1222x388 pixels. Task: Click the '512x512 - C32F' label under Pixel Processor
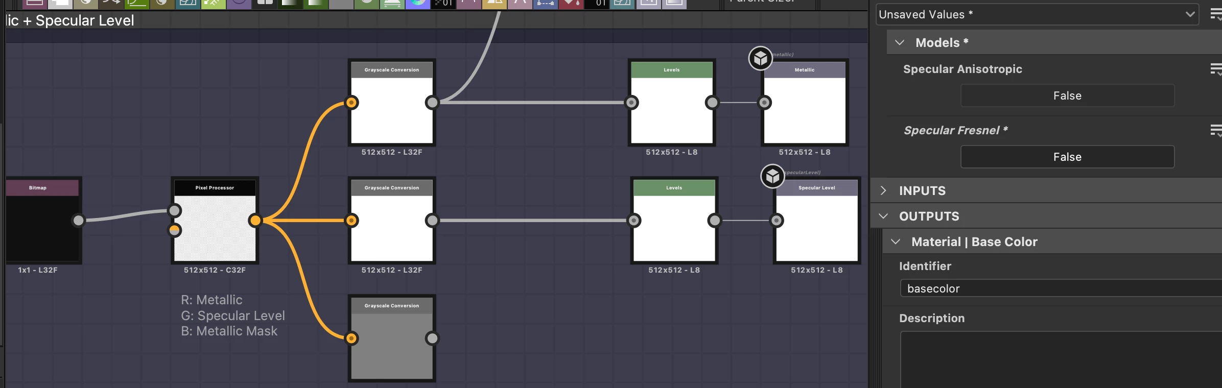pyautogui.click(x=215, y=270)
